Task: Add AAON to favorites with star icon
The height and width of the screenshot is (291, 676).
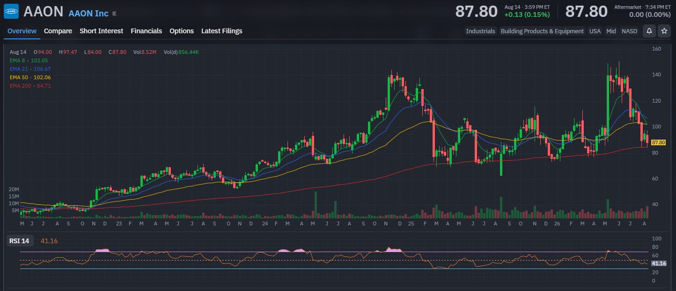Action: click(664, 31)
